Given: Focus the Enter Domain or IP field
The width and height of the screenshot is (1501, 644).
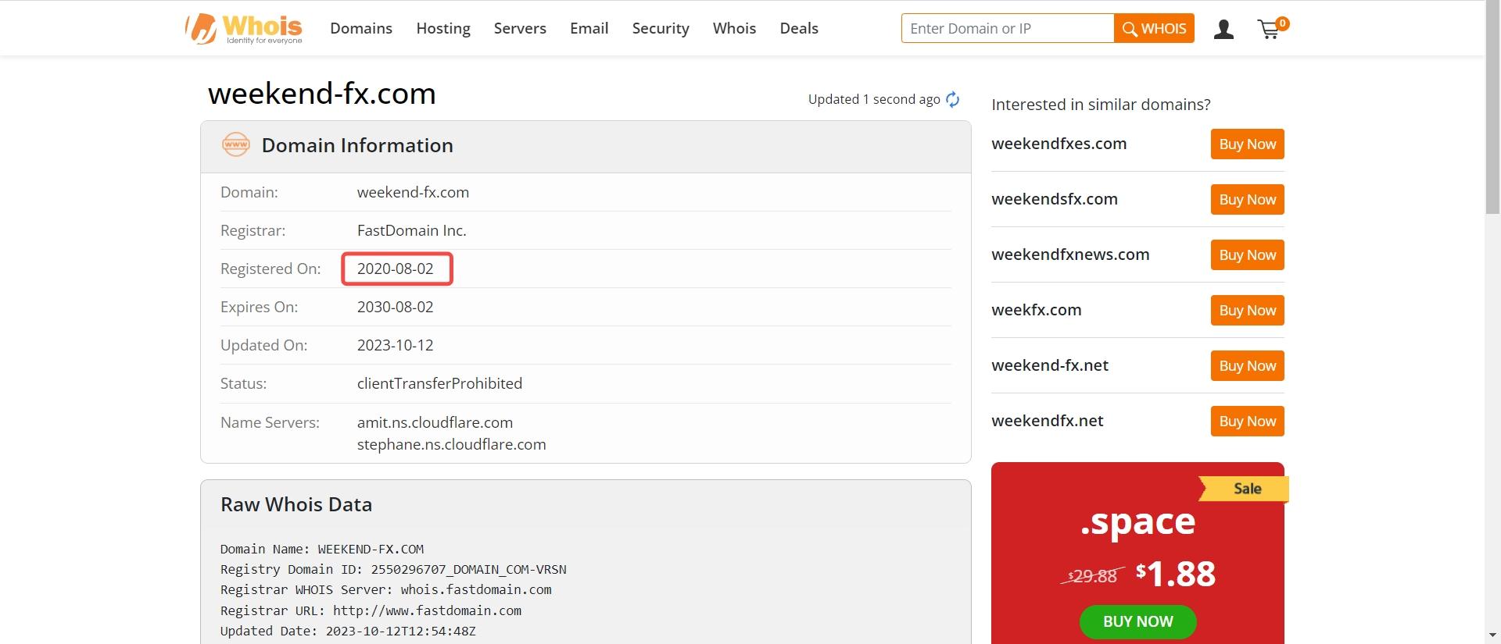Looking at the screenshot, I should (x=1008, y=28).
